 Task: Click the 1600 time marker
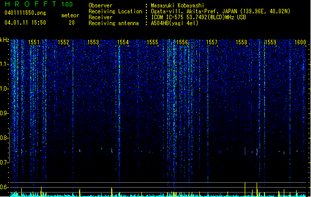(x=300, y=42)
